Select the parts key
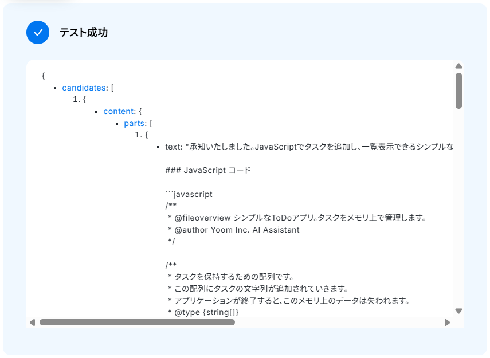 [134, 123]
